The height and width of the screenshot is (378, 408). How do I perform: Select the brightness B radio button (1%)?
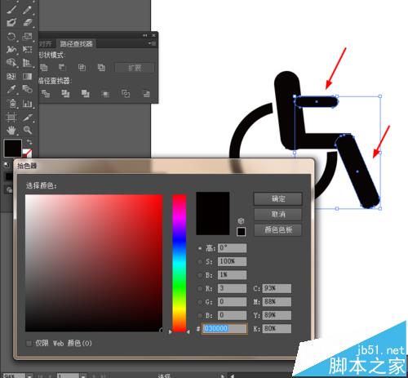pyautogui.click(x=200, y=275)
